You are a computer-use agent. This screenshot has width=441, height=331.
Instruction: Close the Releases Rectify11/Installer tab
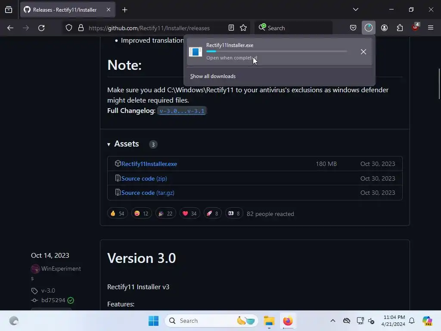point(109,9)
